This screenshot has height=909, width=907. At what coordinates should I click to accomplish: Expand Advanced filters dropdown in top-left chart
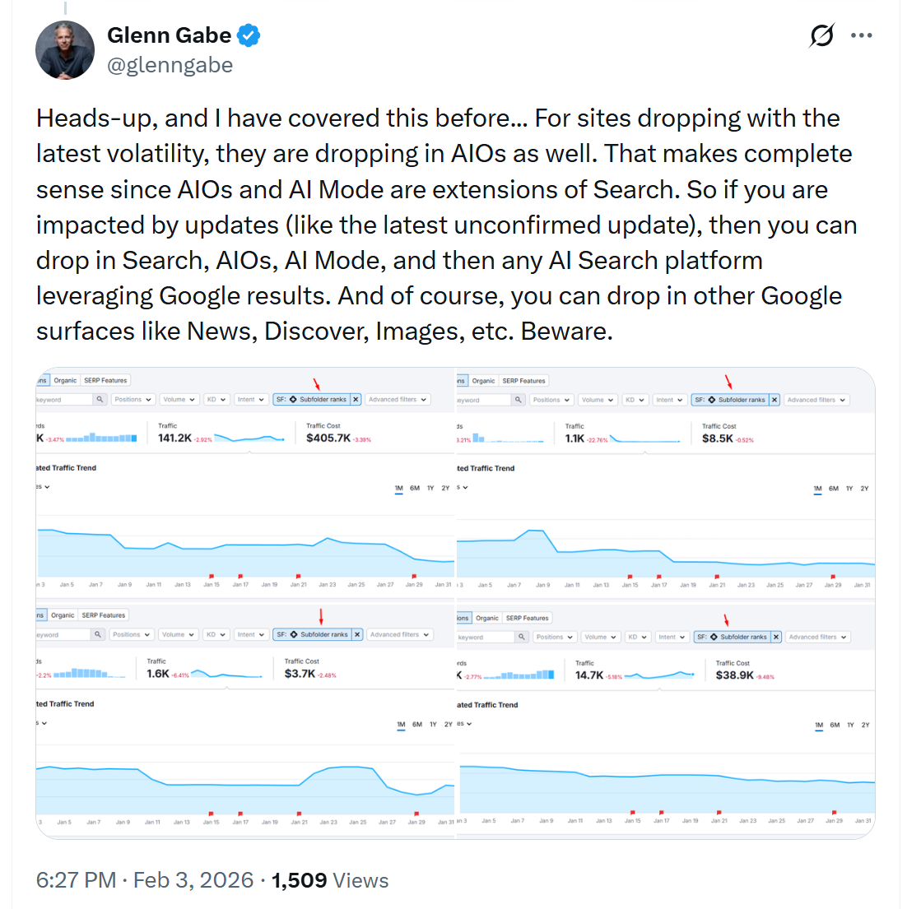point(398,400)
